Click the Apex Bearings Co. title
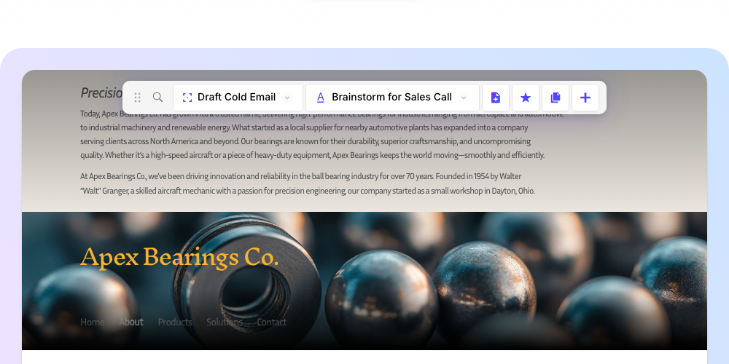The image size is (729, 364). (179, 257)
